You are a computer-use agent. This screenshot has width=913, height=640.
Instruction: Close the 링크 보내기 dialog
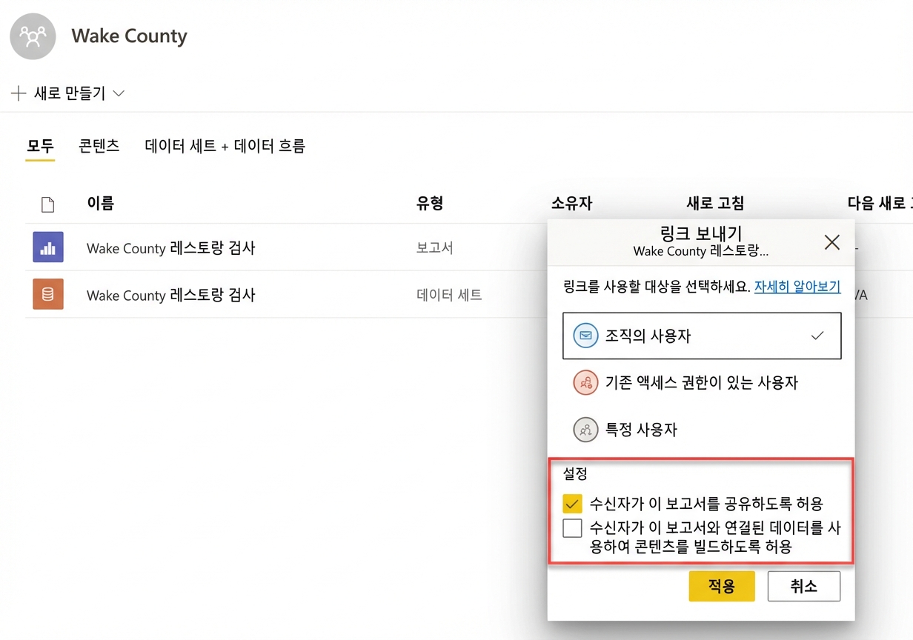[x=832, y=242]
